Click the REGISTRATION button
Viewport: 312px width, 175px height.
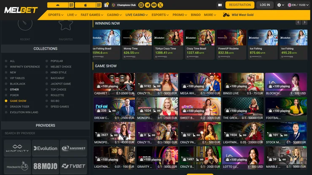(240, 5)
